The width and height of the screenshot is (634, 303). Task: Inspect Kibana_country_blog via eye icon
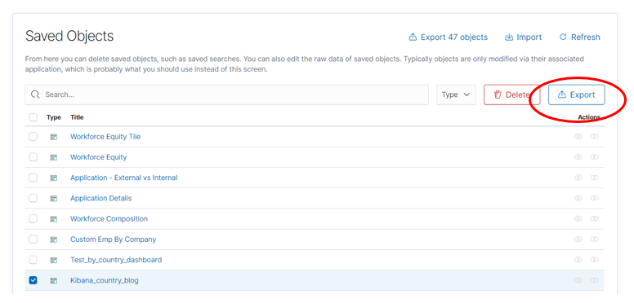coord(578,280)
